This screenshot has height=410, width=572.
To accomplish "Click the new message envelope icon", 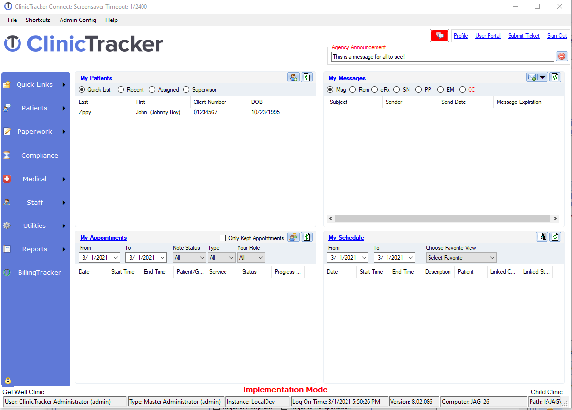I will click(x=532, y=77).
